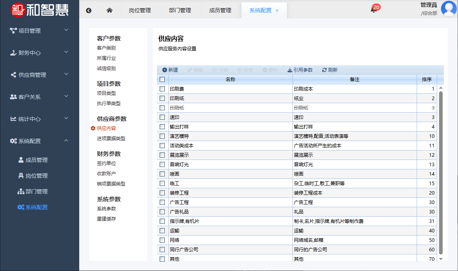
Task: Switch to the 岗位管理 tab
Action: (140, 11)
